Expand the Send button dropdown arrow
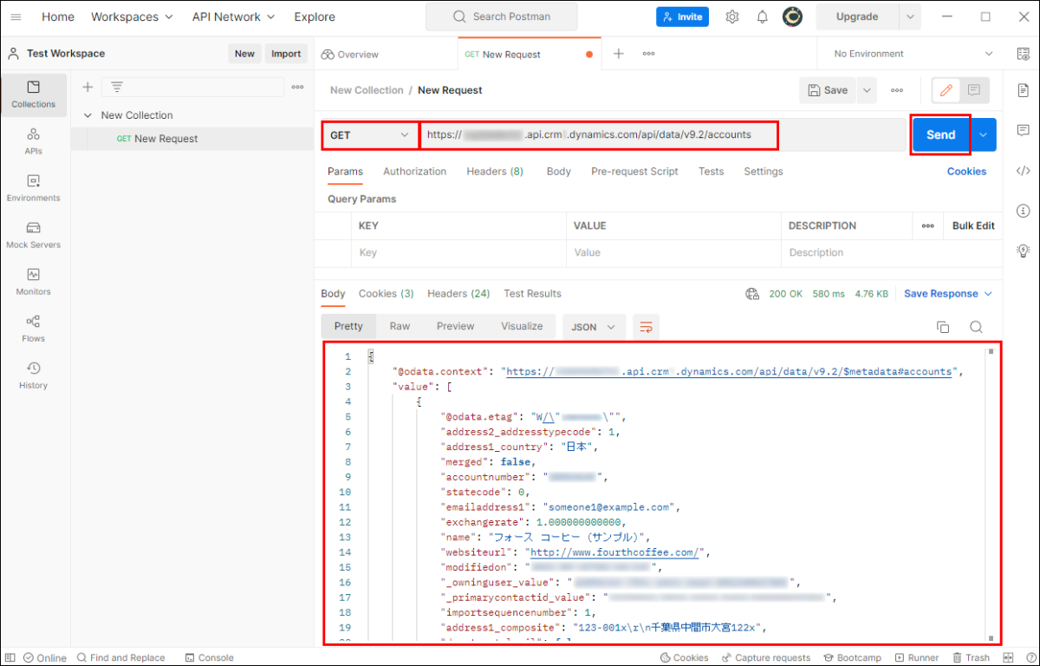Screen dimensions: 1040x666 click(x=984, y=134)
